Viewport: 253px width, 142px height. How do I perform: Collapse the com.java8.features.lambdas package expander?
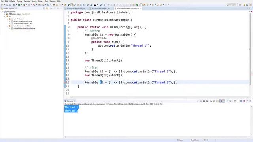click(7, 26)
